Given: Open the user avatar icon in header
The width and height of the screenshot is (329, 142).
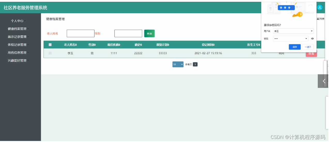Looking at the screenshot, I should tap(320, 7).
